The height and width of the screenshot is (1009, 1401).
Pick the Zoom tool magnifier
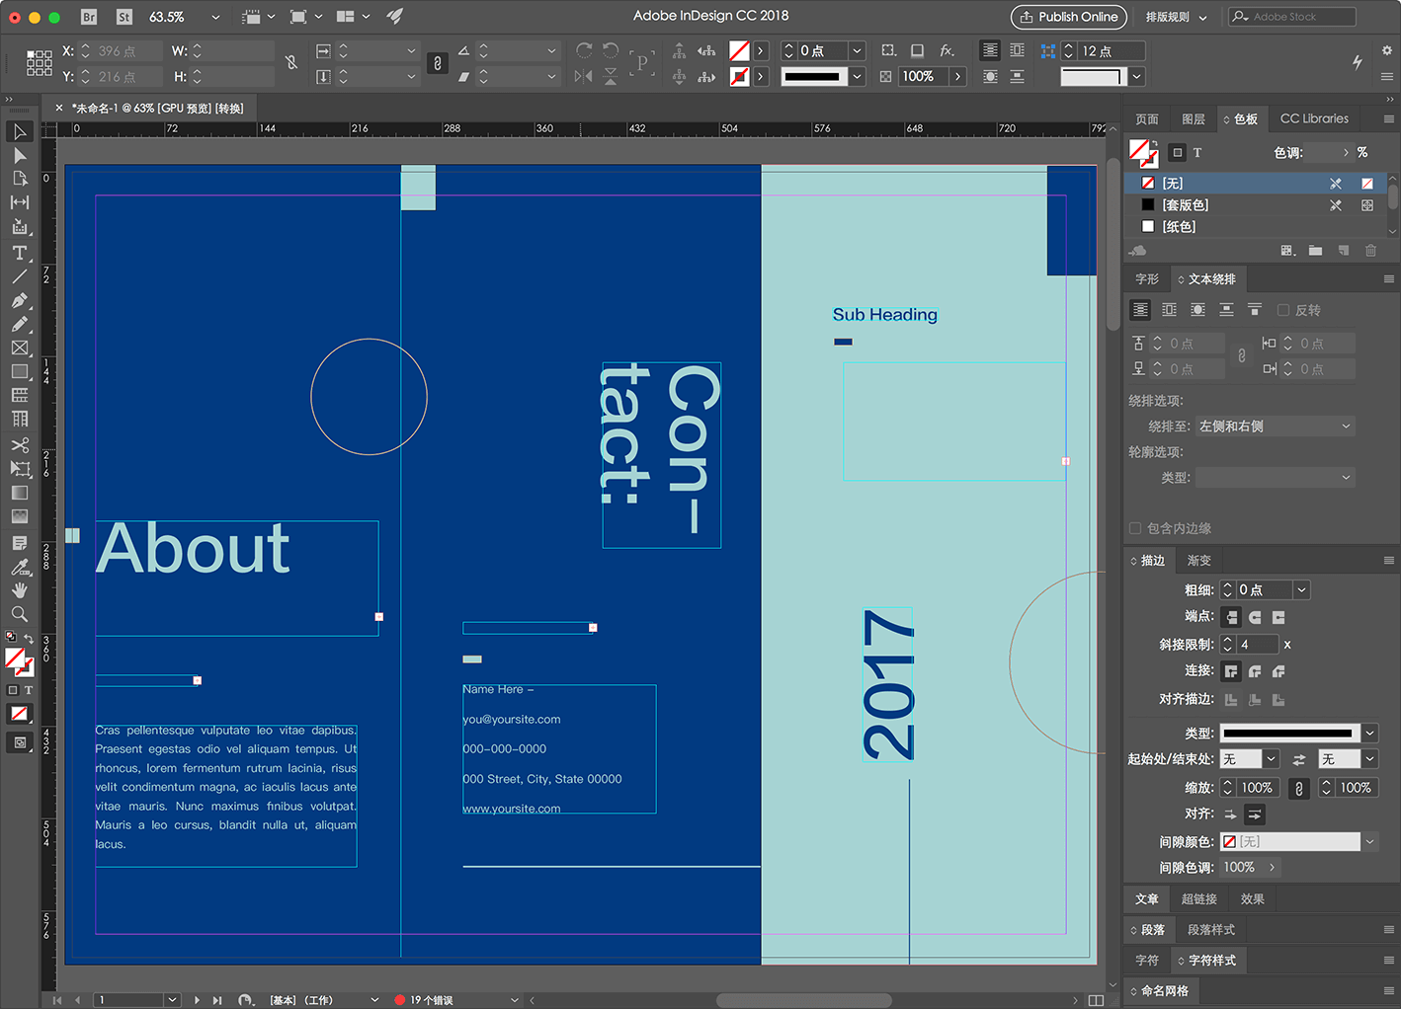[19, 614]
